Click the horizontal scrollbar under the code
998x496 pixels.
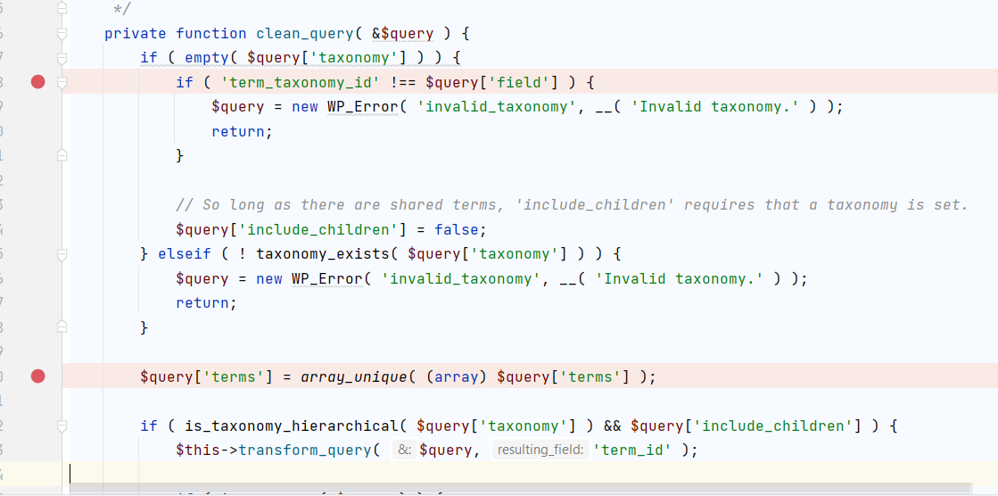point(521,488)
